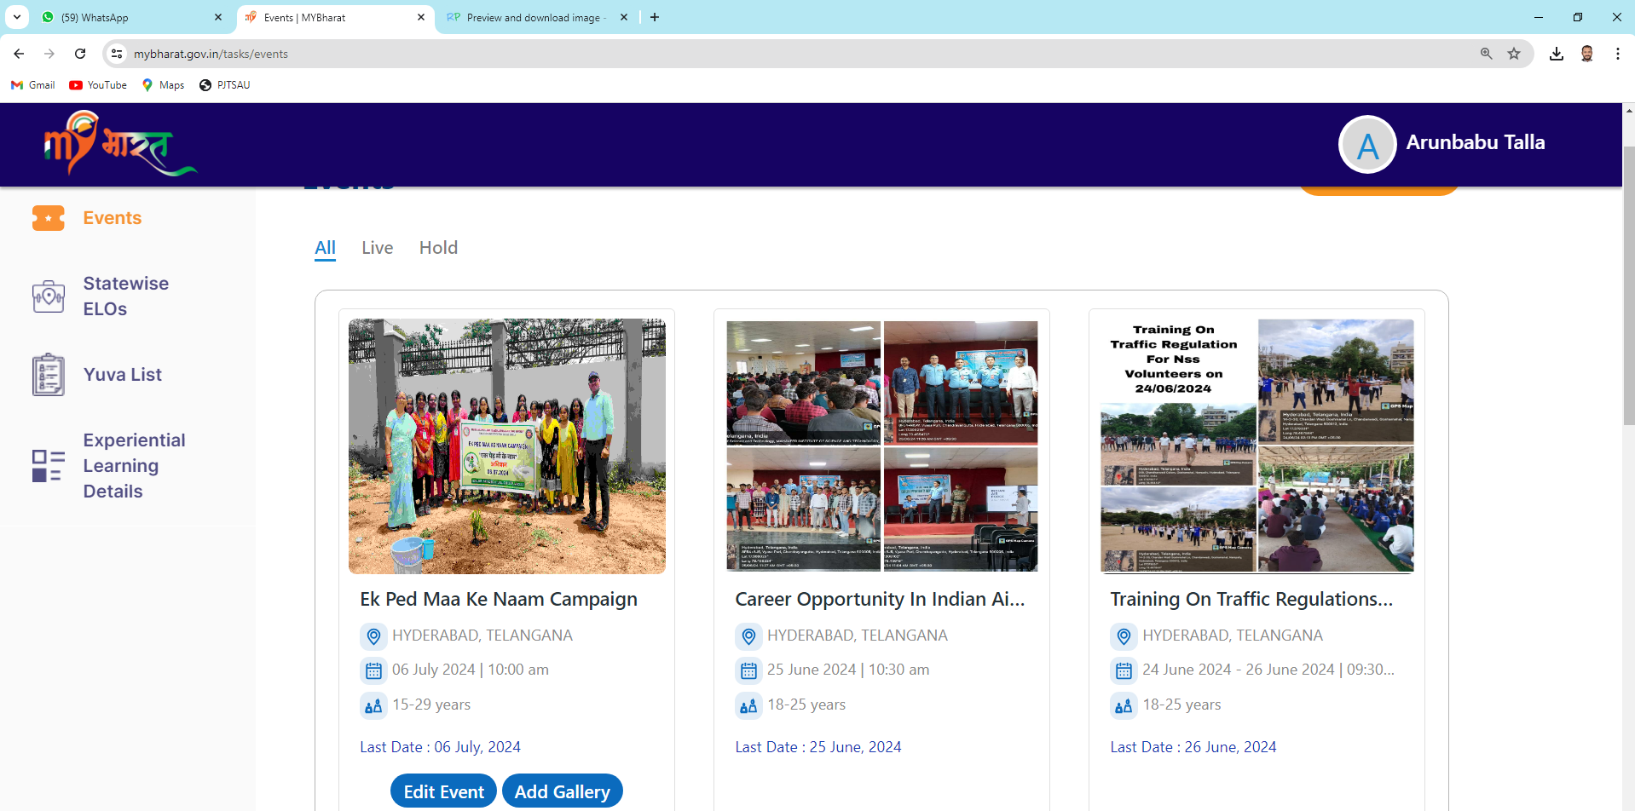1635x811 pixels.
Task: Select the Live events filter tab
Action: tap(377, 248)
